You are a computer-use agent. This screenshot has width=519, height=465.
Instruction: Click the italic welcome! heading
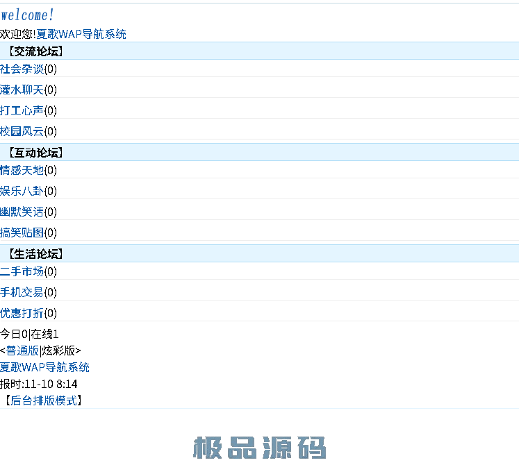pos(27,15)
